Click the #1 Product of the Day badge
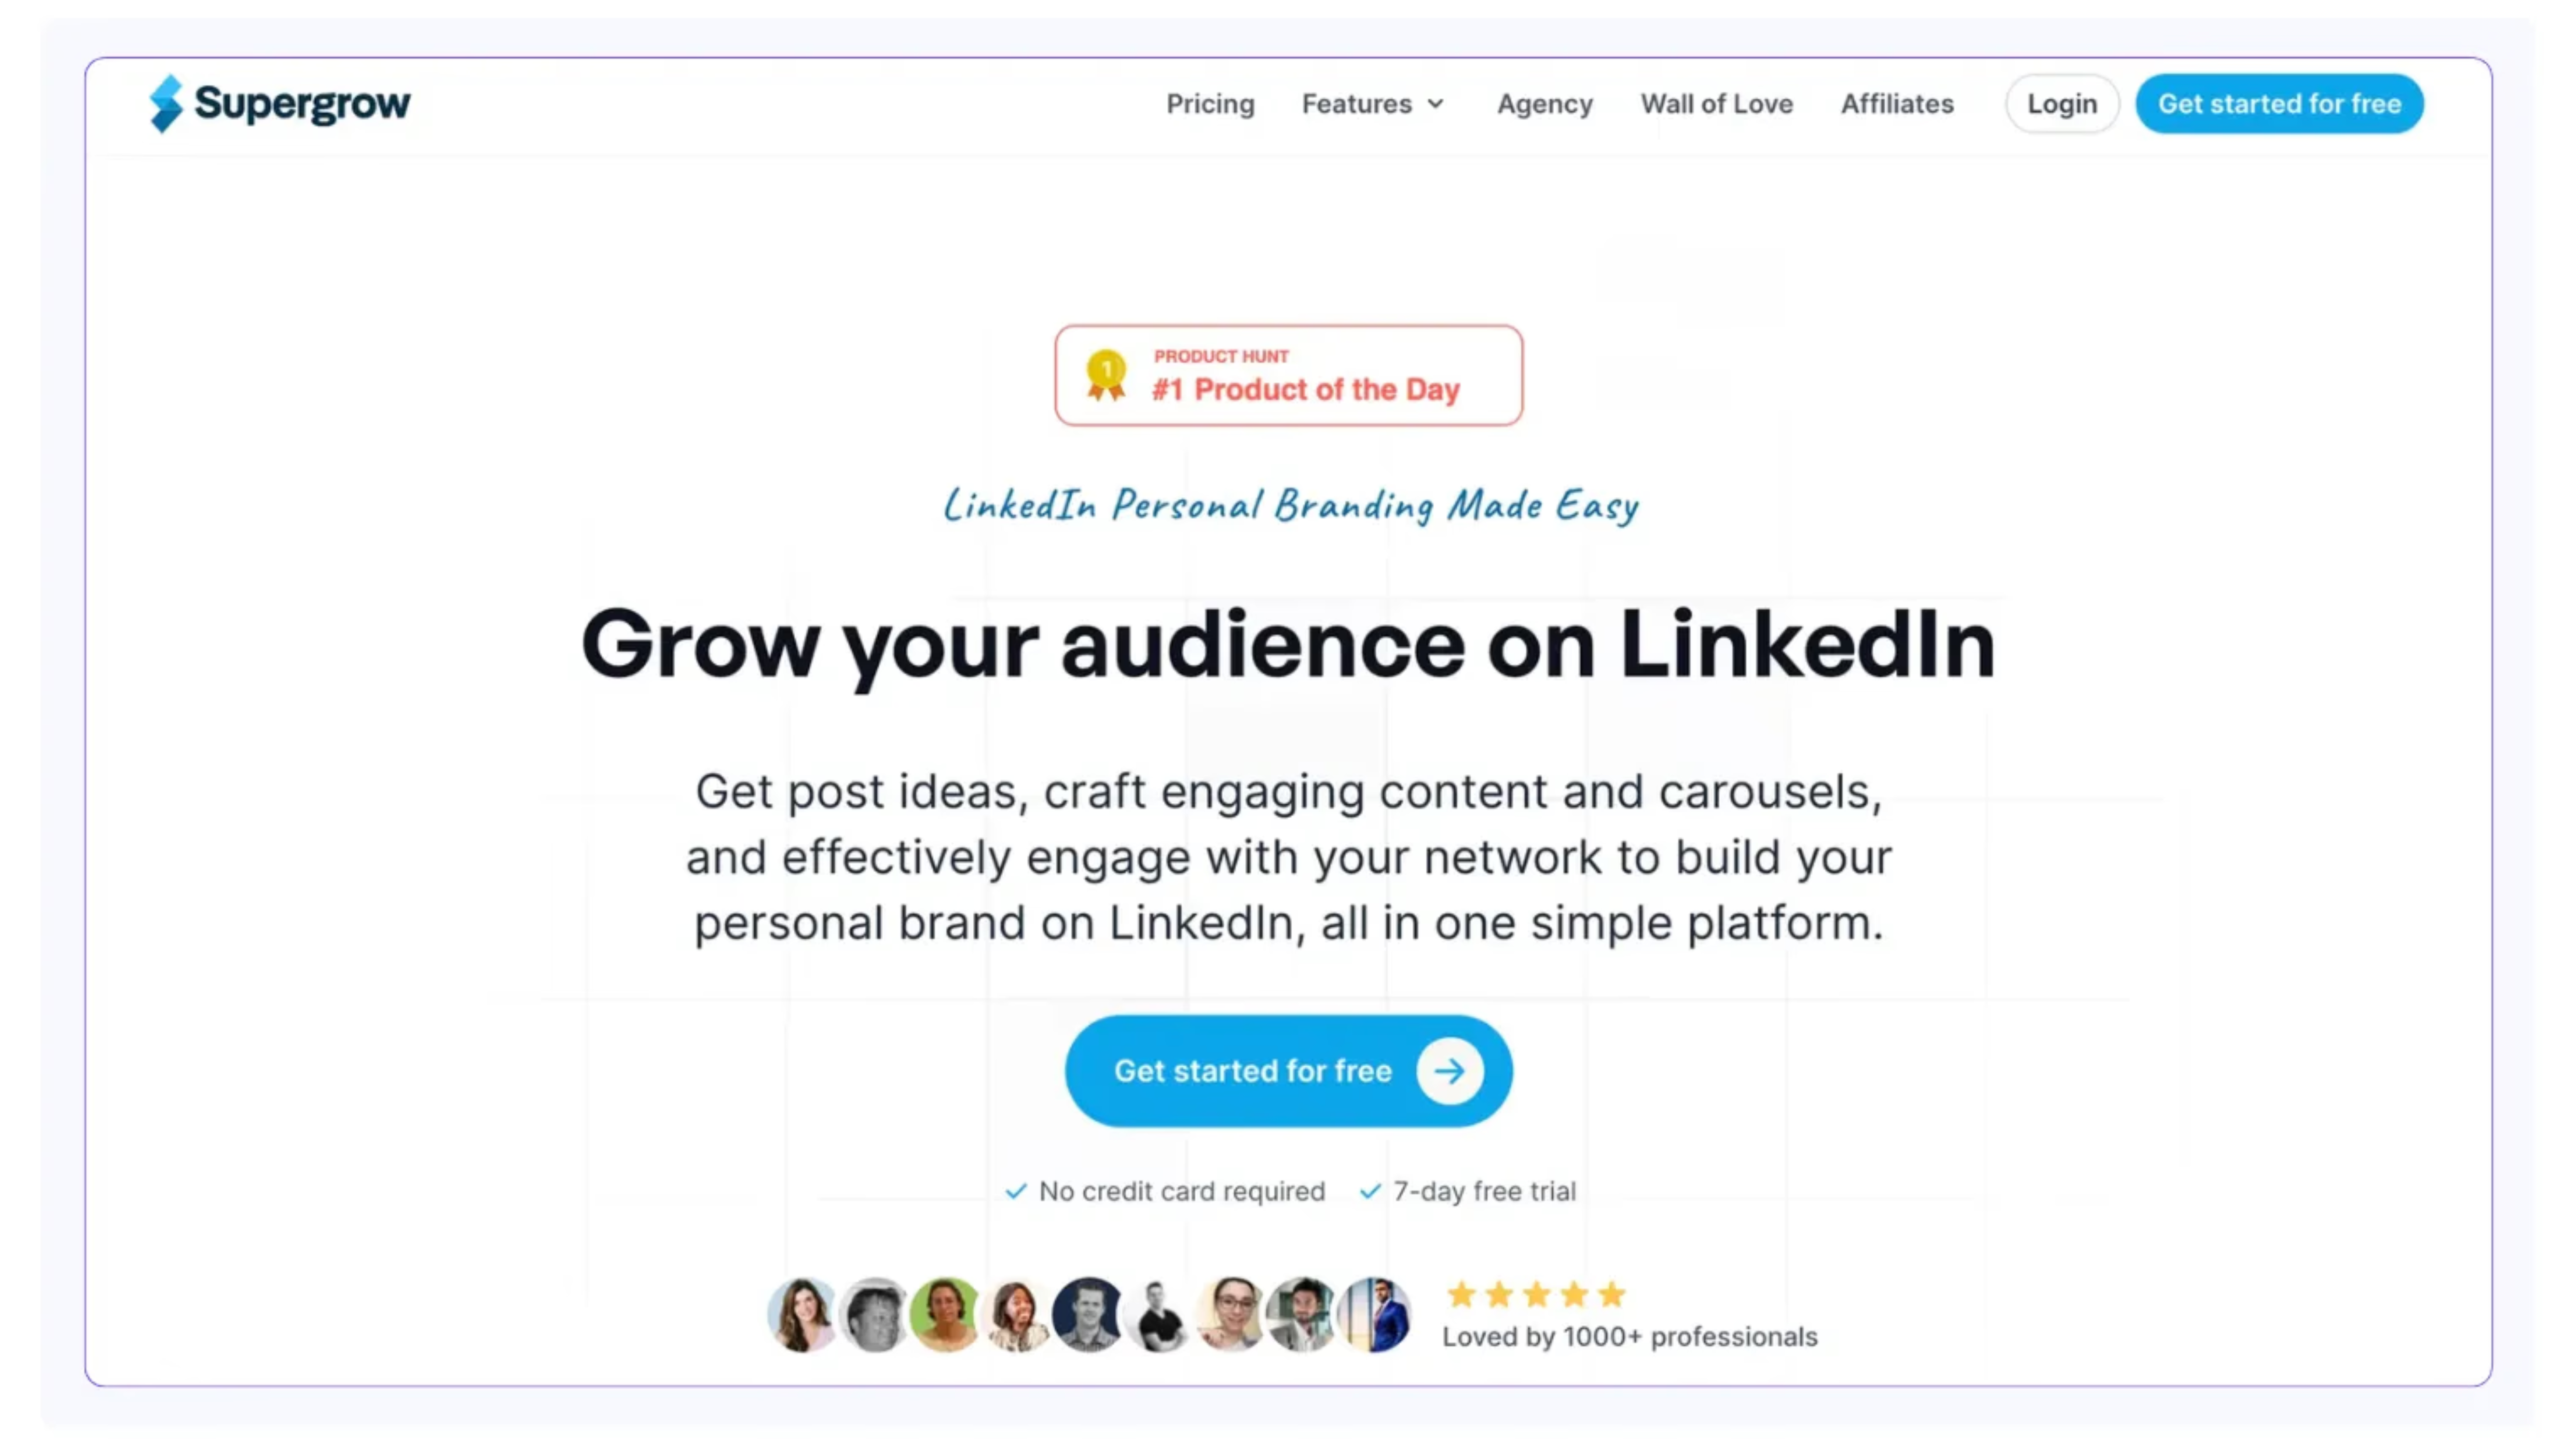This screenshot has width=2576, height=1449. (x=1305, y=389)
